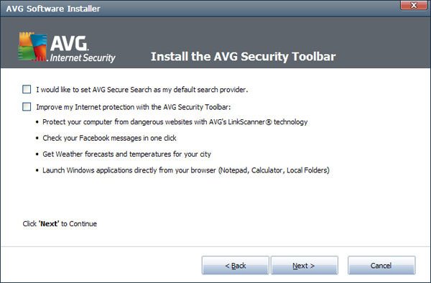Click the large white AVG wordmark
The image size is (431, 283).
[x=69, y=43]
